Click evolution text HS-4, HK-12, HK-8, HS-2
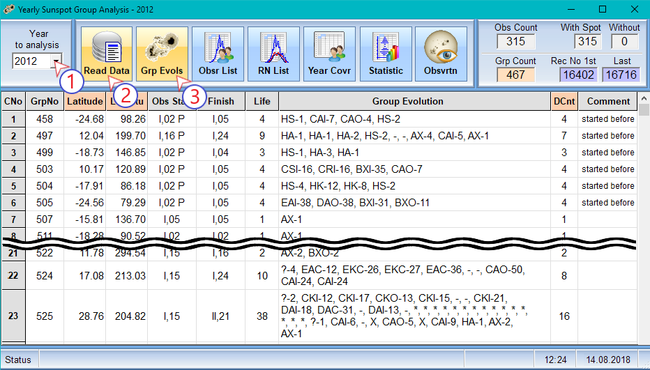Image resolution: width=650 pixels, height=370 pixels. click(338, 186)
